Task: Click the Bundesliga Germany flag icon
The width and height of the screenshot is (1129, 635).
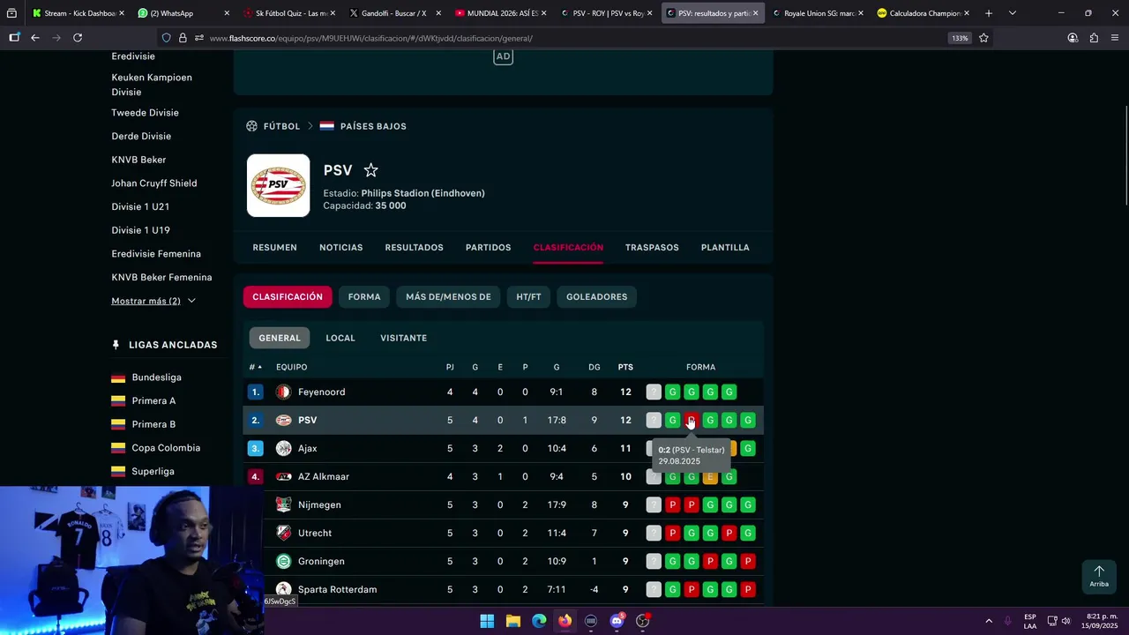Action: coord(118,377)
